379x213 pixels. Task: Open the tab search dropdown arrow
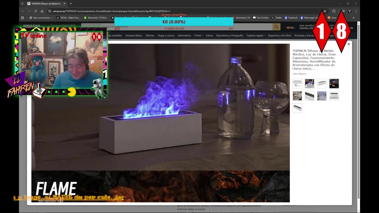tap(23, 4)
